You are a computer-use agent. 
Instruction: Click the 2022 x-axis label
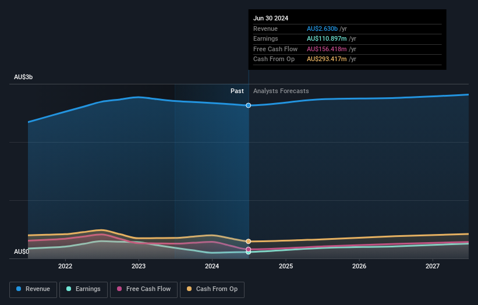(x=65, y=267)
